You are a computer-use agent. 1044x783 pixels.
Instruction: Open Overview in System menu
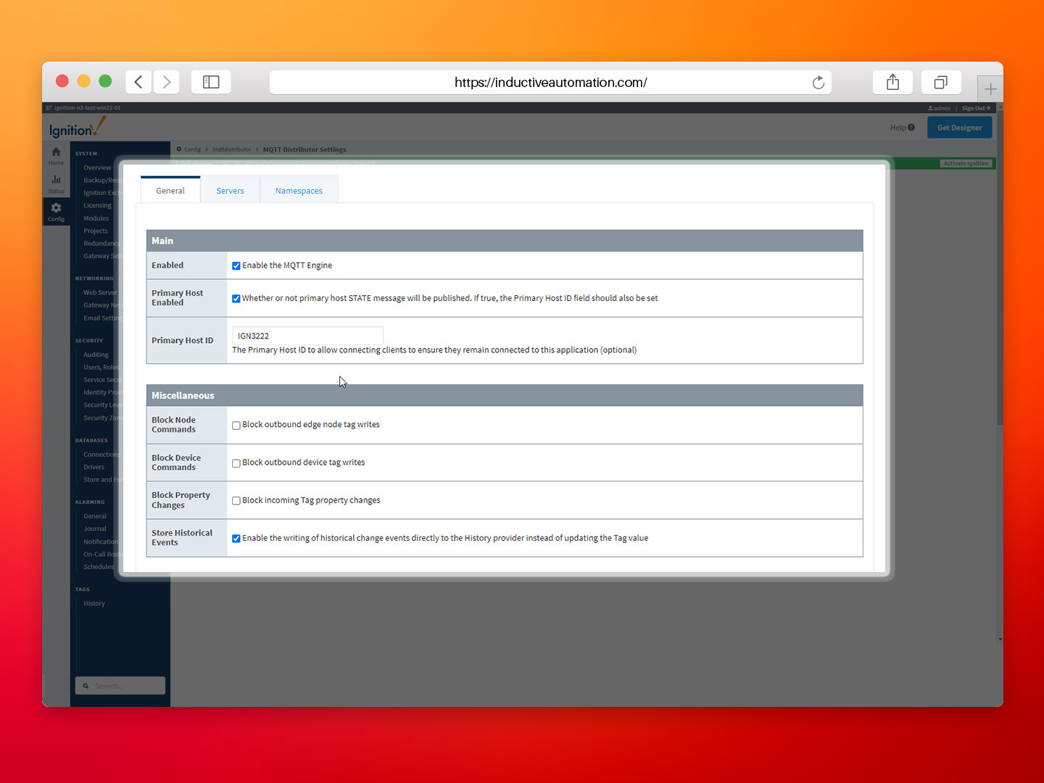pos(97,167)
